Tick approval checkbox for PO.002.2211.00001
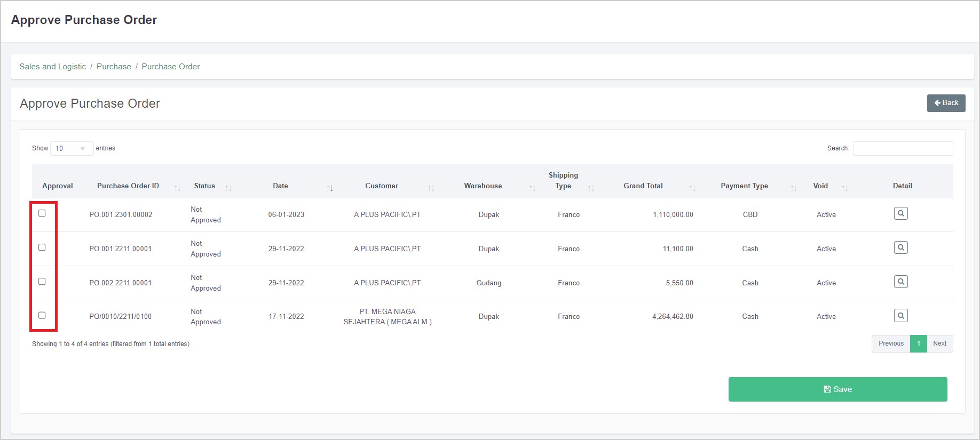 click(42, 282)
